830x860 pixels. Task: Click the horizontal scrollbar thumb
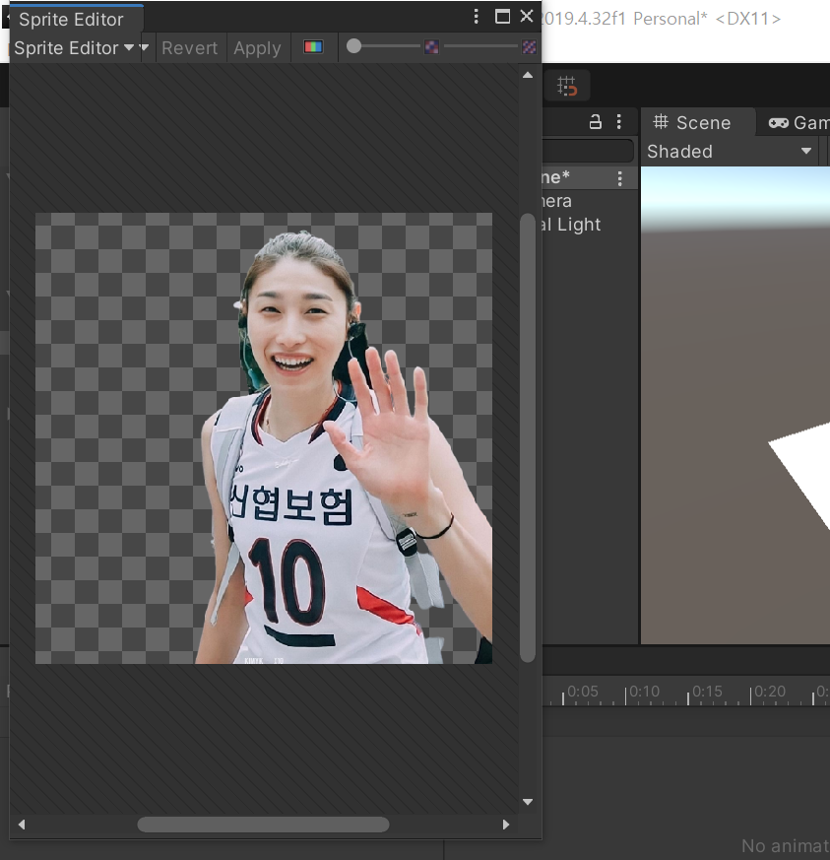pyautogui.click(x=263, y=825)
